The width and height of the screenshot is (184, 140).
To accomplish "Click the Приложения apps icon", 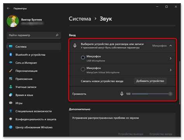I will click(11, 79).
